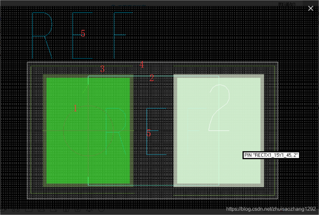Click the upload box icon left of the bell
319x215 pixels.
pyautogui.click(x=77, y=210)
